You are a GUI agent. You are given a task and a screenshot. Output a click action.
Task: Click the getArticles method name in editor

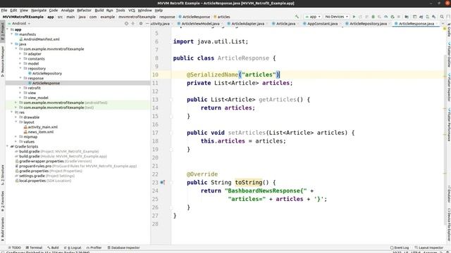(278, 100)
